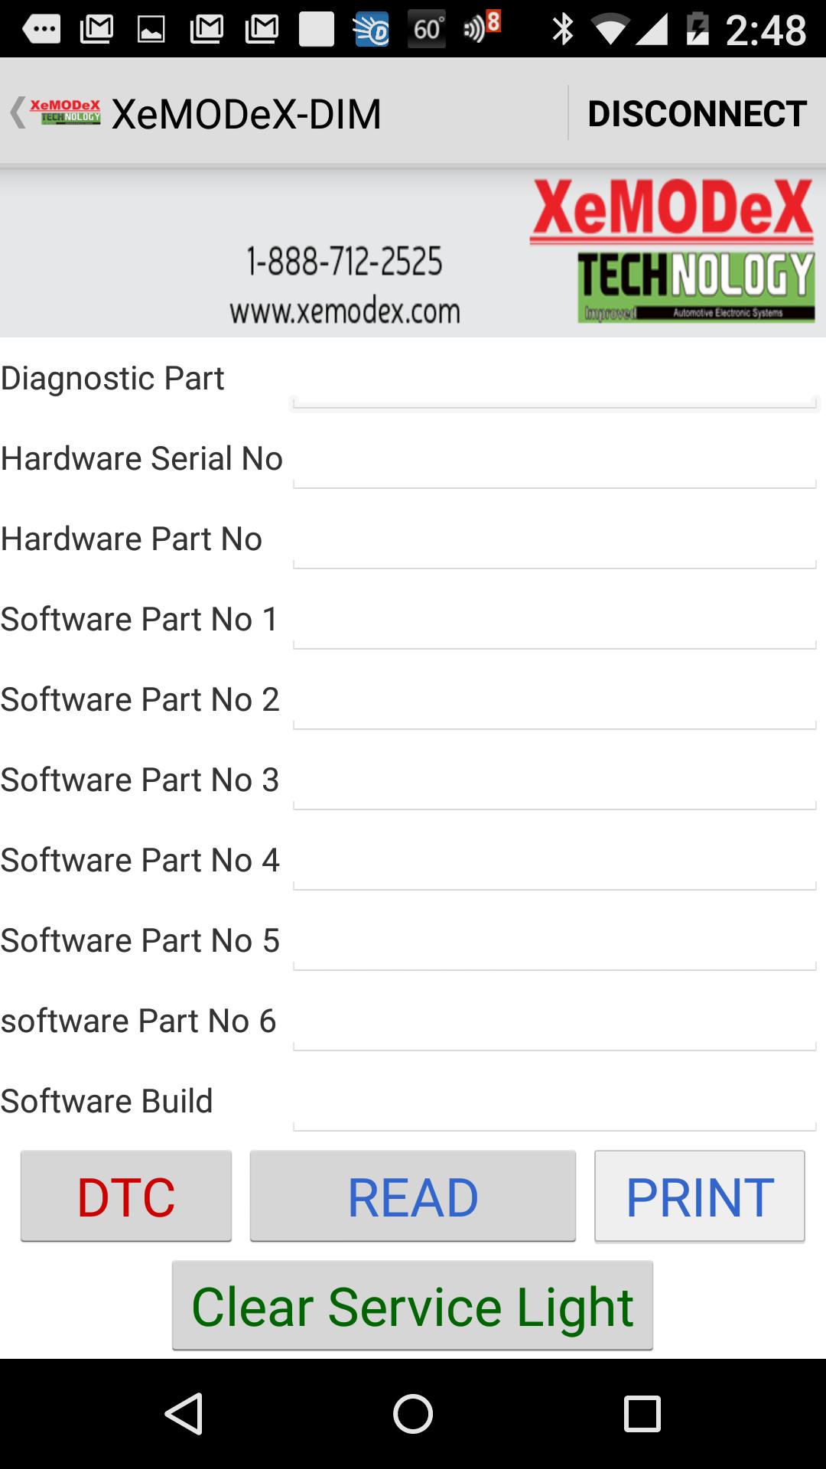This screenshot has width=826, height=1469.
Task: Tap the XeMODeX Technology logo
Action: click(x=673, y=249)
